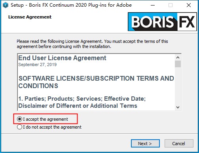This screenshot has width=199, height=153.
Task: Select the "I accept the agreement" radio button
Action: coord(19,119)
